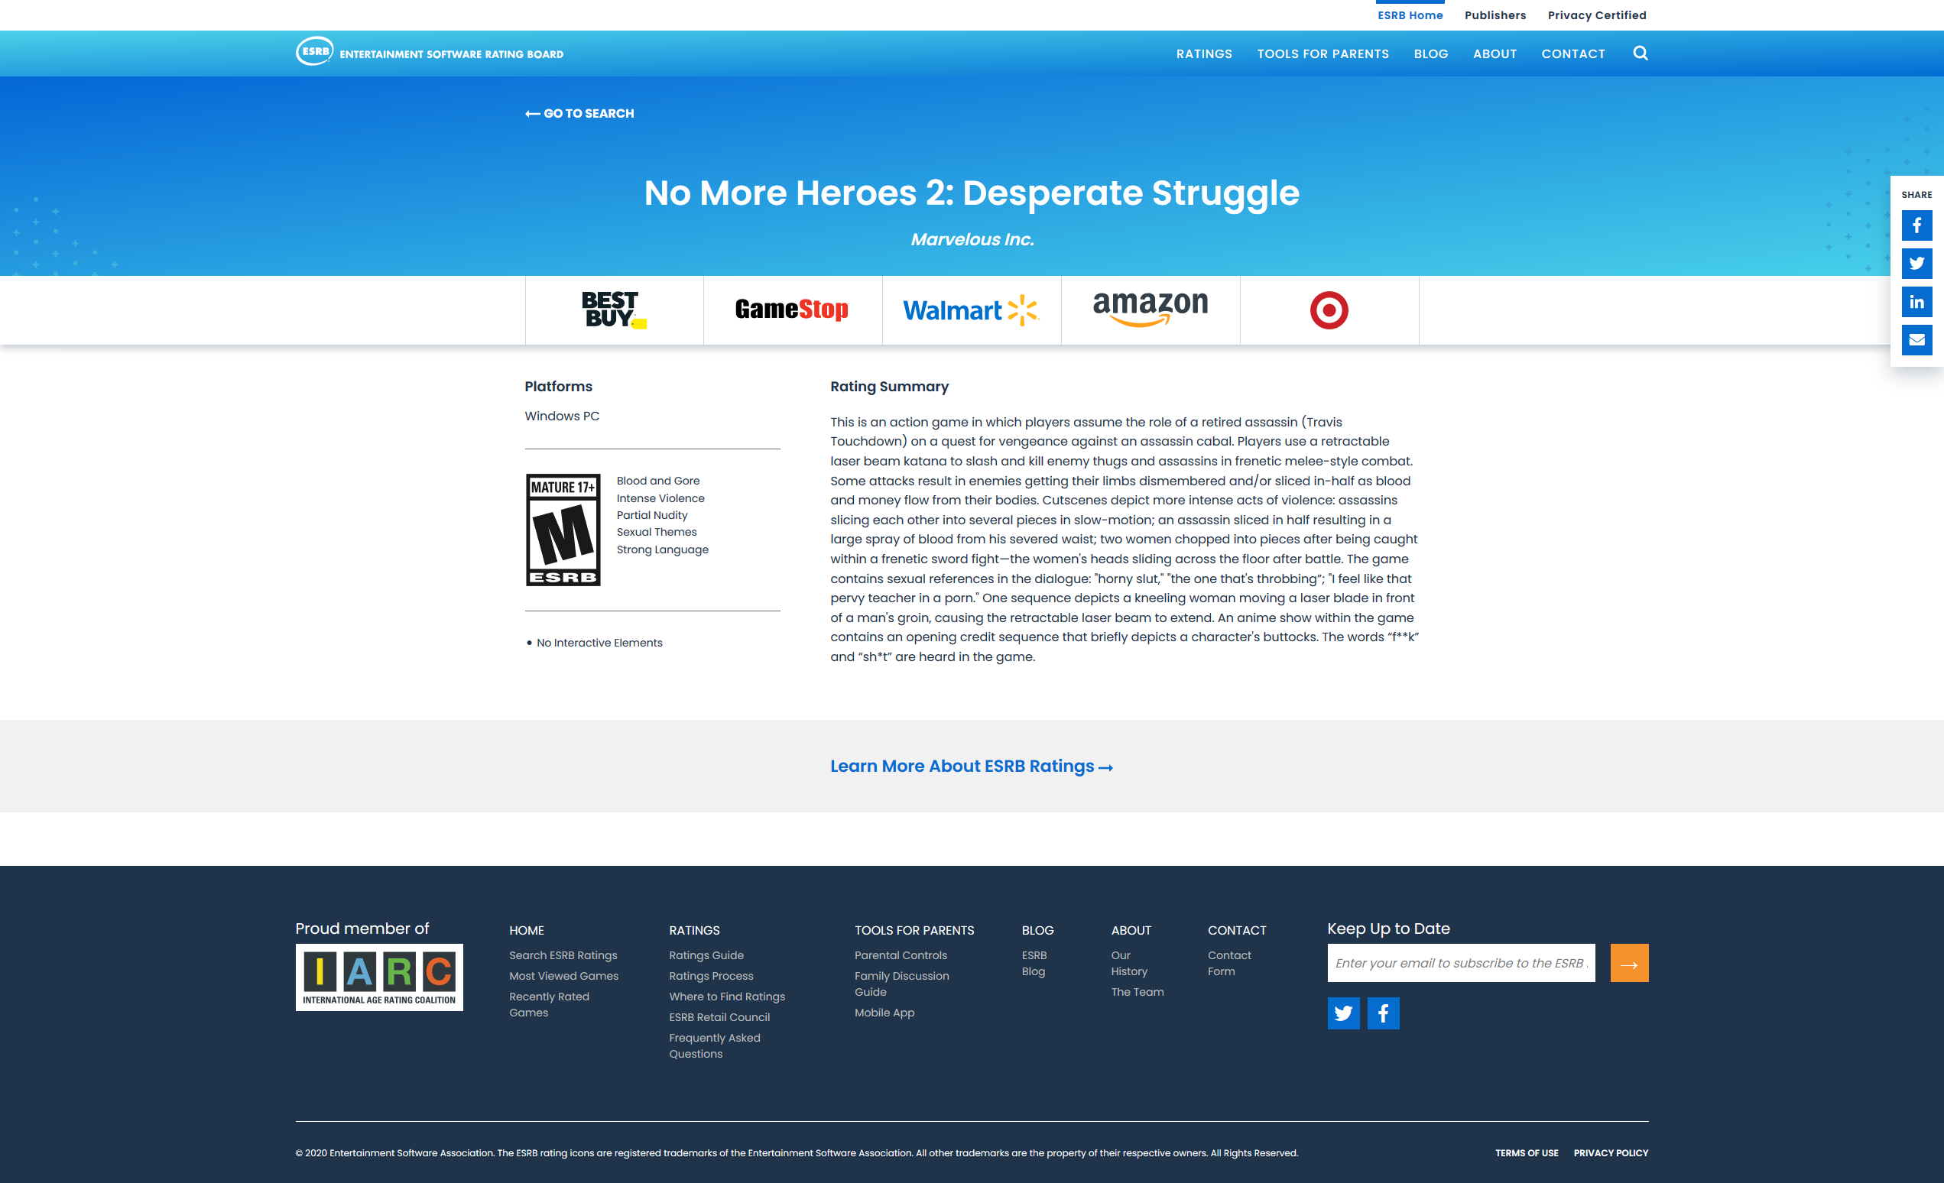Image resolution: width=1944 pixels, height=1183 pixels.
Task: Open The Team footer link
Action: pyautogui.click(x=1137, y=991)
